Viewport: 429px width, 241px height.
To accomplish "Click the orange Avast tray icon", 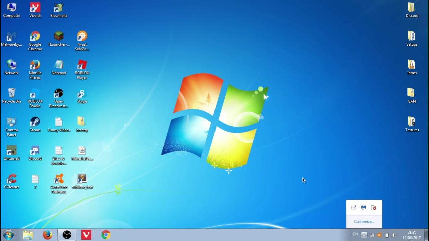I will (379, 235).
